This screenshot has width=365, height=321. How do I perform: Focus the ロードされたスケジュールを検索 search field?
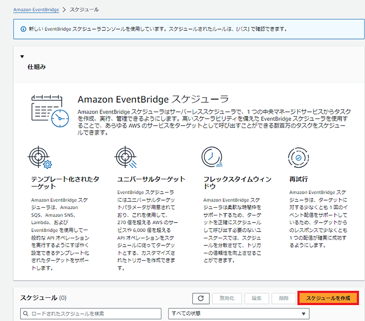(x=91, y=314)
